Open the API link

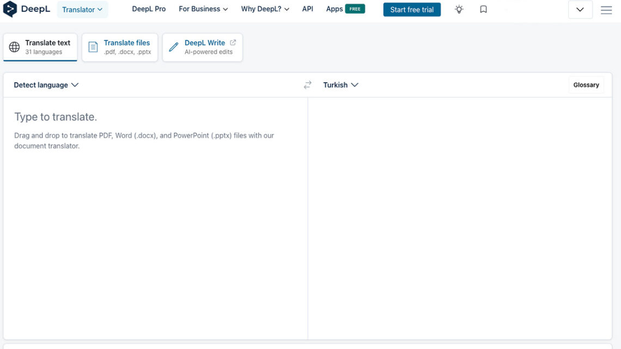308,9
